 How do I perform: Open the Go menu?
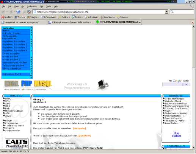tap(23, 6)
